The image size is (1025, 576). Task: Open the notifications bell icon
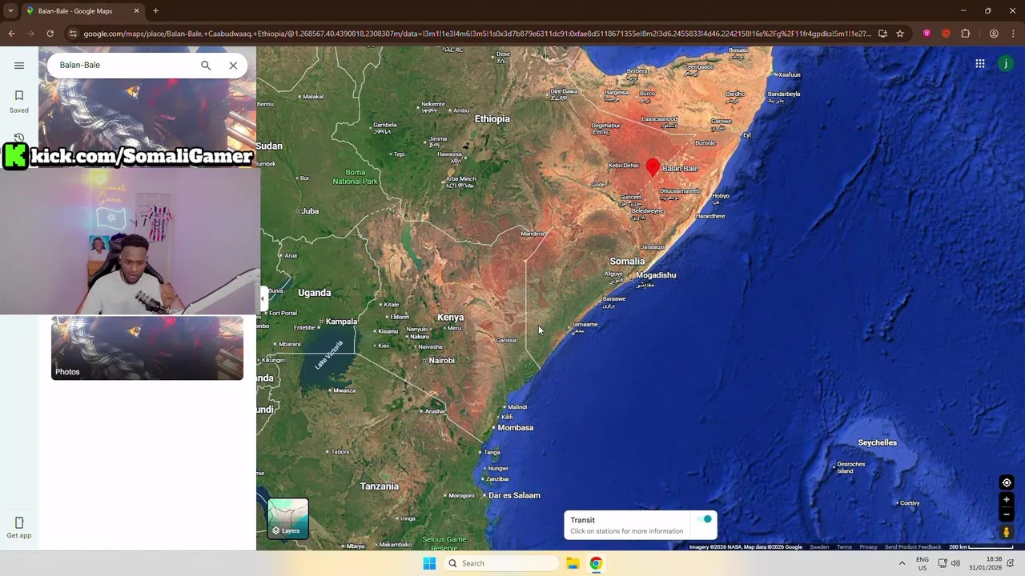pos(1011,563)
